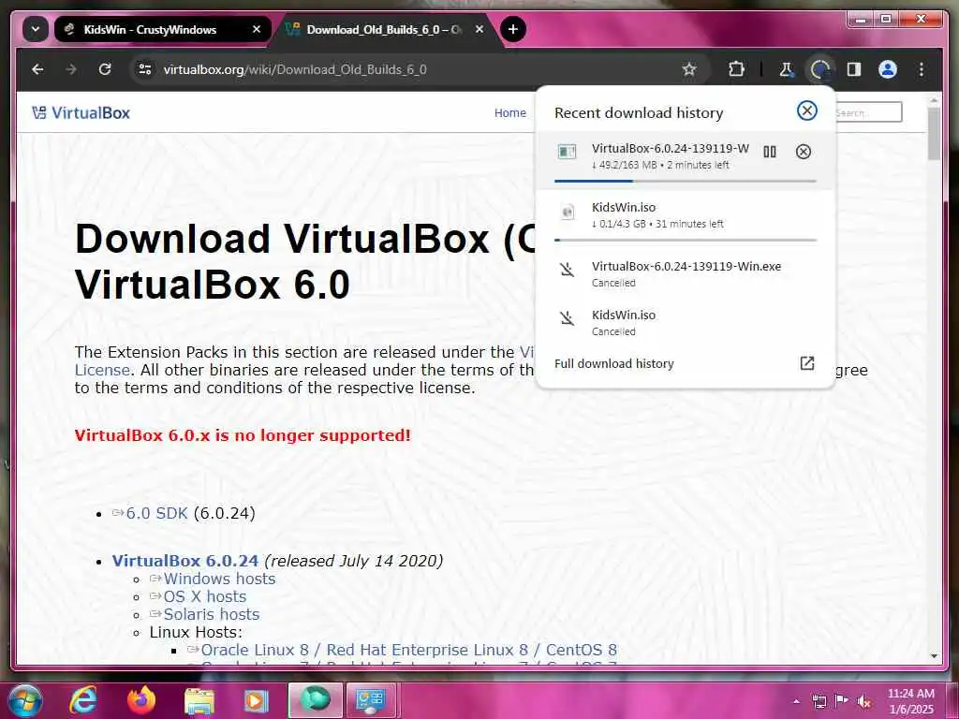Click the page vertical scrollbar thumb
The height and width of the screenshot is (719, 959).
[934, 135]
